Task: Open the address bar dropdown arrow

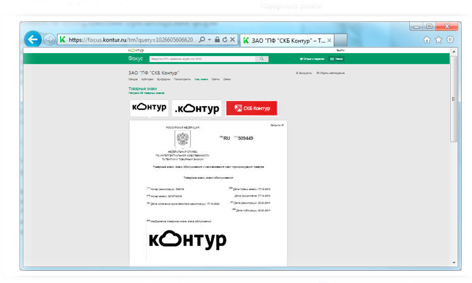Action: point(209,39)
